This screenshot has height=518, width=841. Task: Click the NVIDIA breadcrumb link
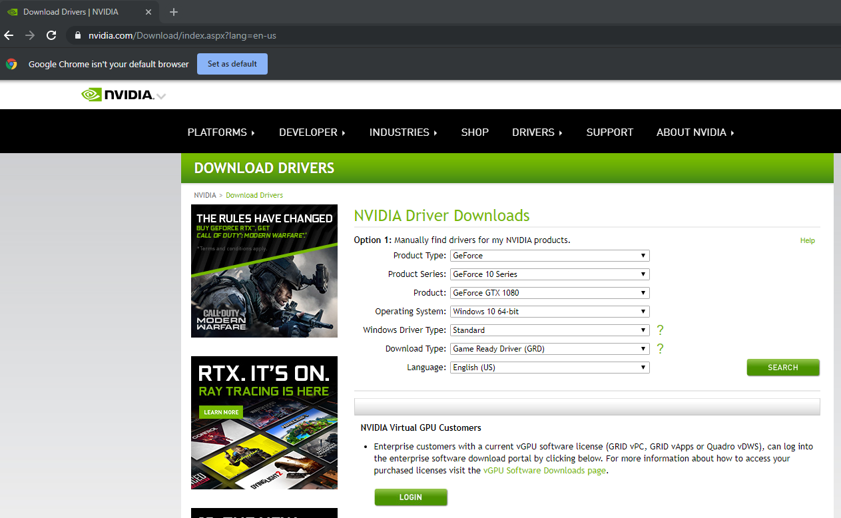click(x=205, y=195)
